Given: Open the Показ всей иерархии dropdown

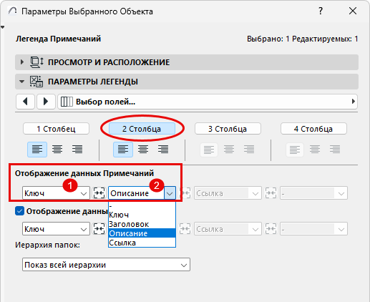Looking at the screenshot, I should (x=106, y=265).
